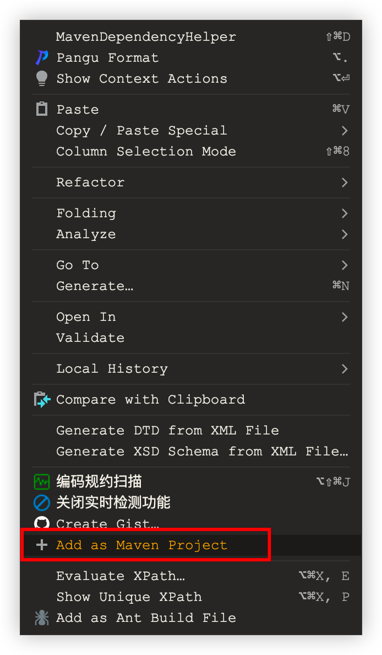
Task: Select Evaluate XPath menu item
Action: (x=121, y=576)
